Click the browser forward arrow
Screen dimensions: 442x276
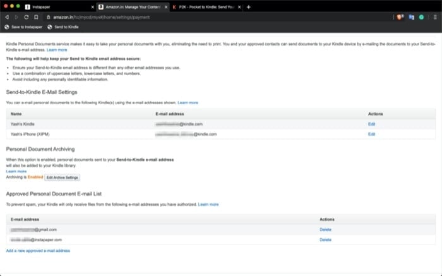point(16,17)
